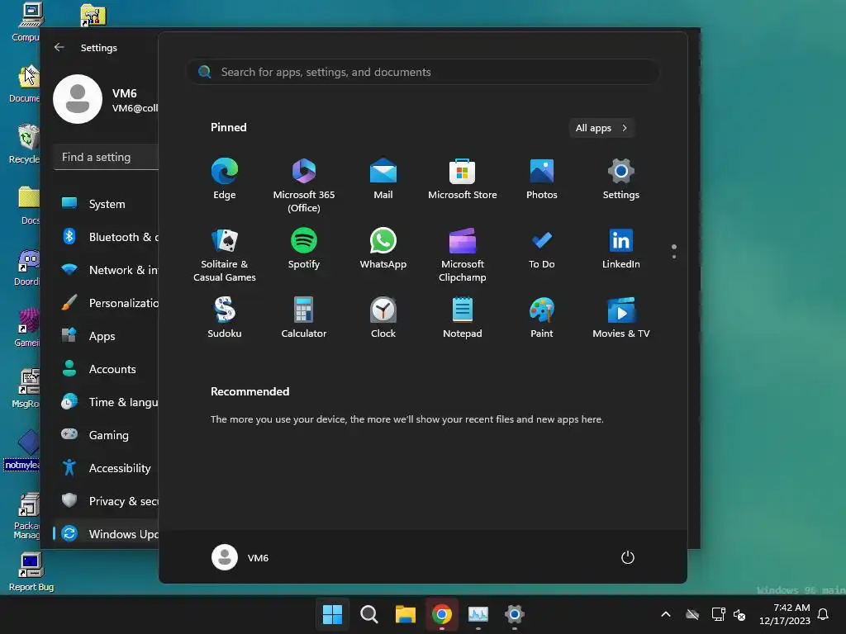Open Microsoft Store from Start menu
846x634 pixels.
[x=463, y=178]
